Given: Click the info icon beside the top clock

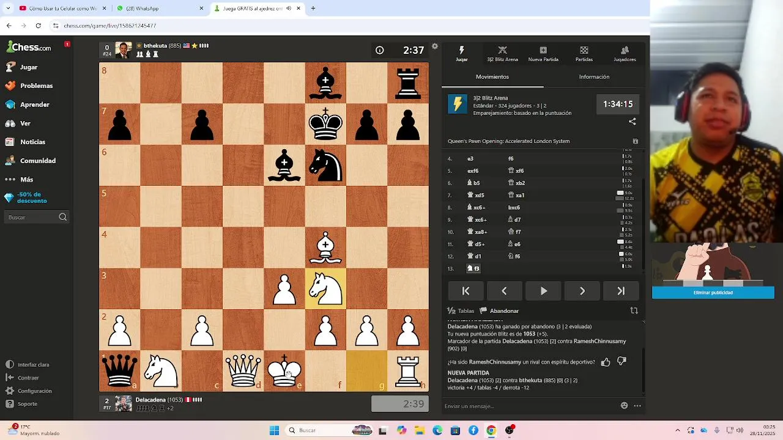Looking at the screenshot, I should click(x=380, y=50).
